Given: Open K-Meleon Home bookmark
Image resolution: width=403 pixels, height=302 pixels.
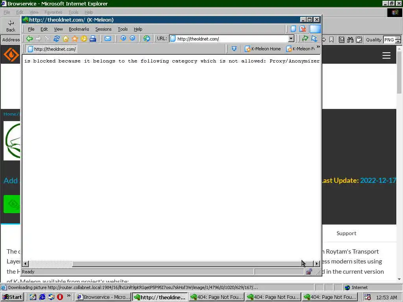Looking at the screenshot, I should coord(263,48).
